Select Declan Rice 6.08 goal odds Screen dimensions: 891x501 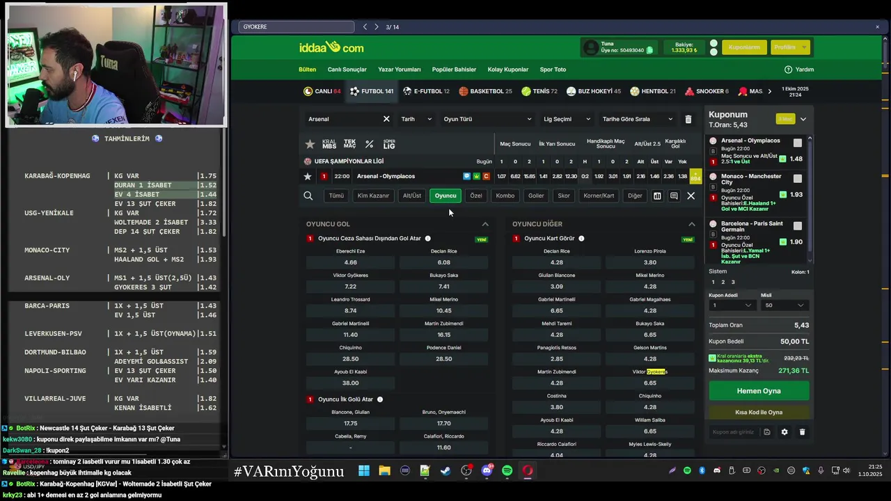click(444, 262)
